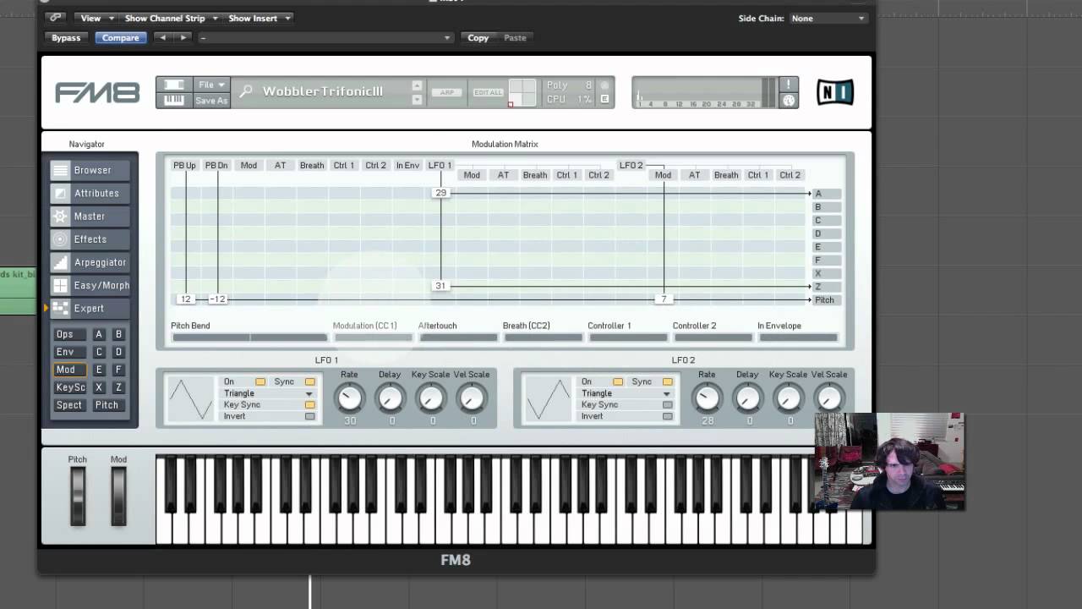Open the plugin settings name dropdown
The width and height of the screenshot is (1082, 609).
[x=325, y=38]
